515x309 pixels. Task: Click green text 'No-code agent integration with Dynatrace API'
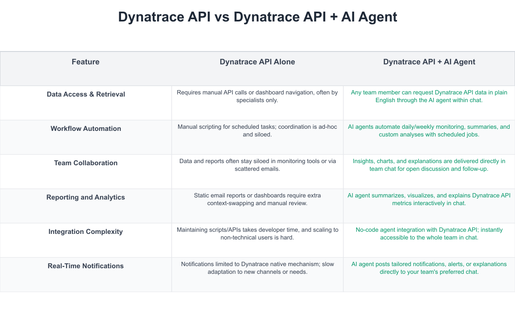point(429,233)
